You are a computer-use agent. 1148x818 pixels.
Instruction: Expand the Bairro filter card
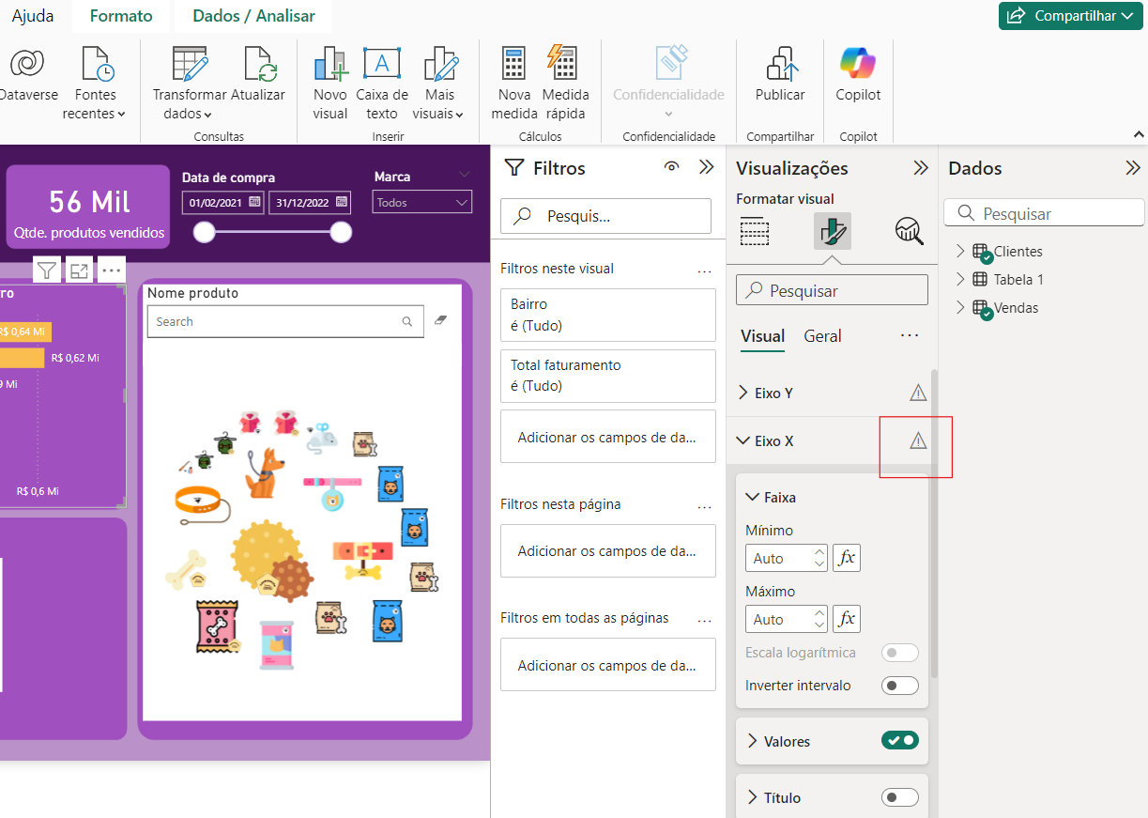point(608,315)
